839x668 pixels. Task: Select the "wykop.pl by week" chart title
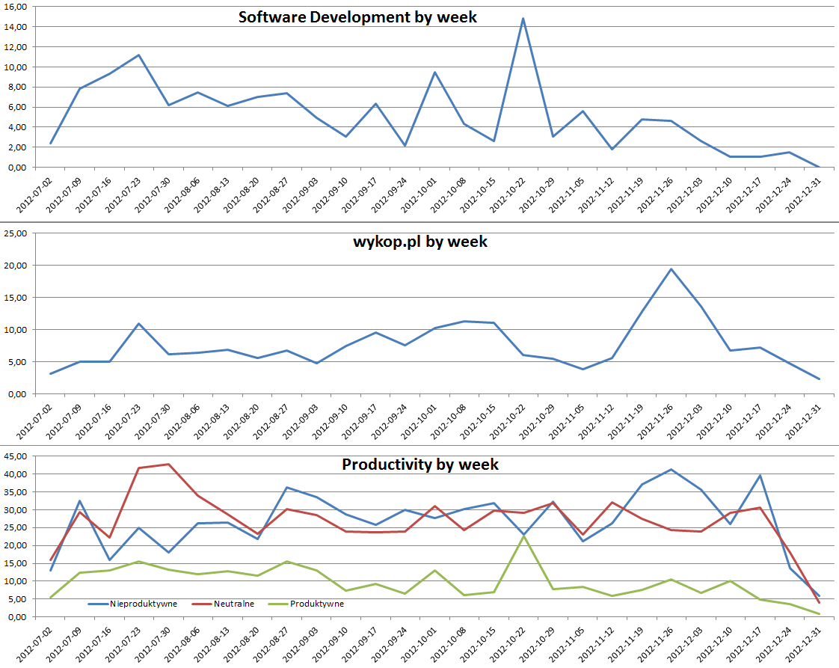(x=419, y=241)
